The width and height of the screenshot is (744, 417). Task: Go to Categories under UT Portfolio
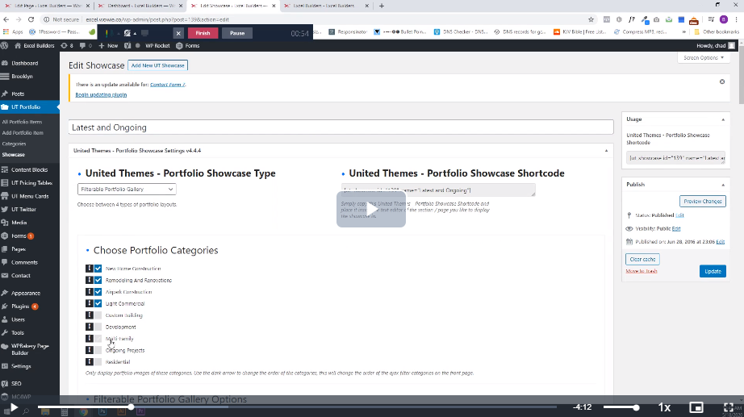(14, 144)
